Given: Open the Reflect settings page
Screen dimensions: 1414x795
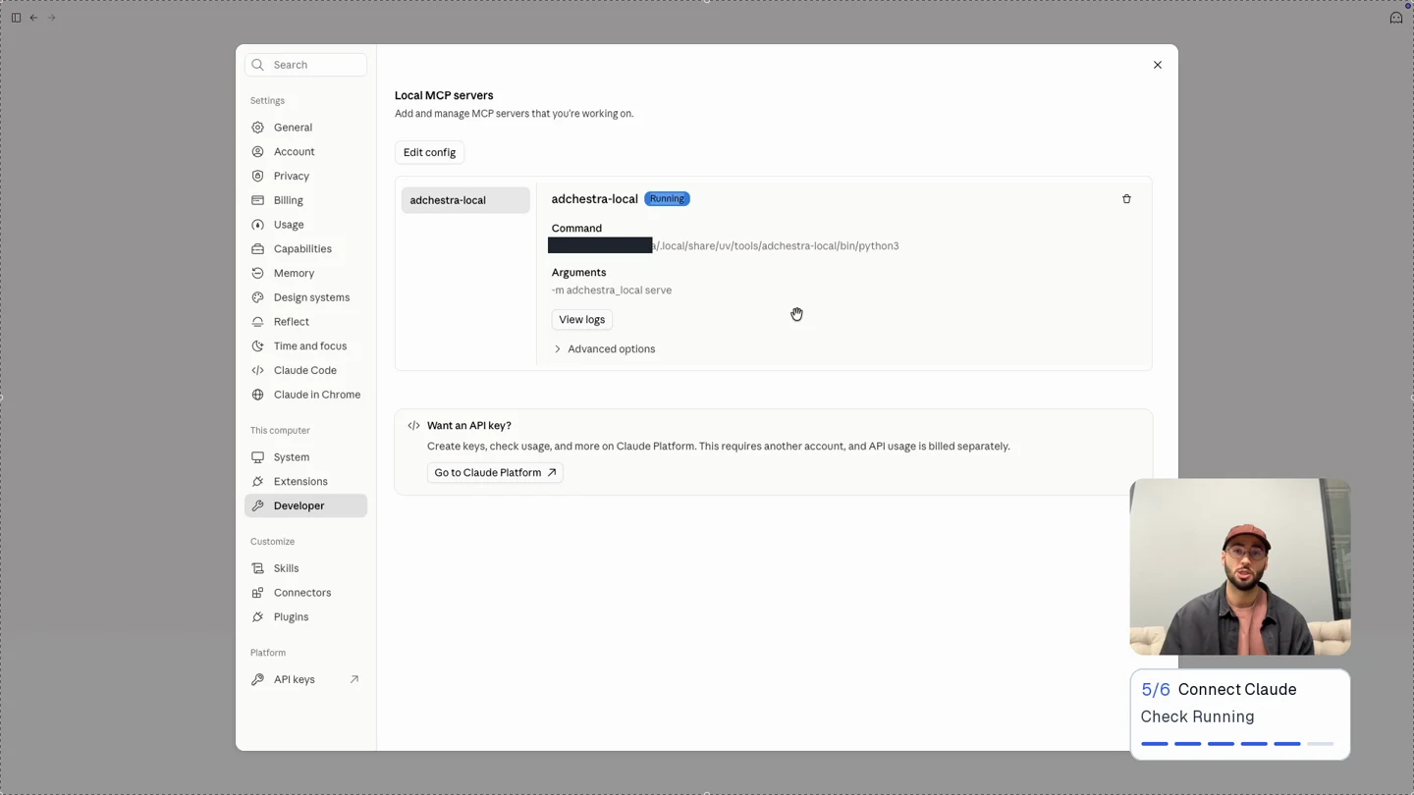Looking at the screenshot, I should (x=306, y=322).
